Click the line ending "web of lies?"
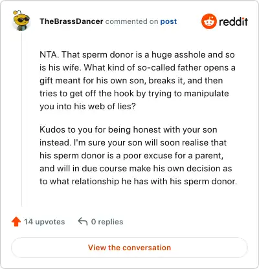This screenshot has width=259, height=269. pos(87,106)
